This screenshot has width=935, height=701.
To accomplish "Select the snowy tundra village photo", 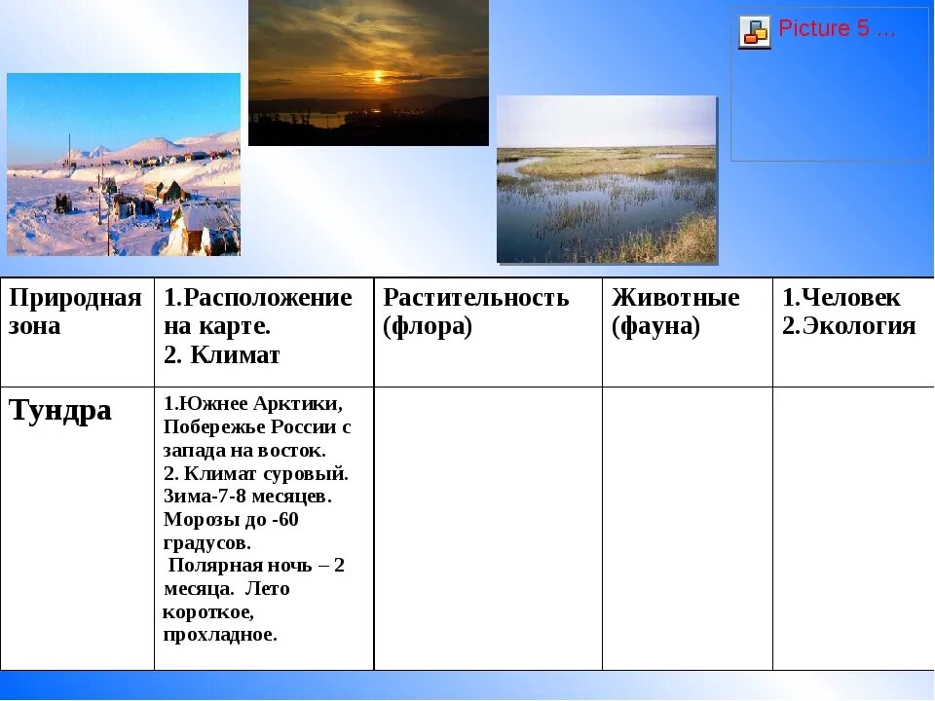I will pos(123,166).
